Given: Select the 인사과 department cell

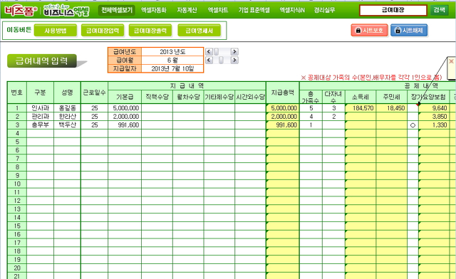Looking at the screenshot, I should click(40, 108).
